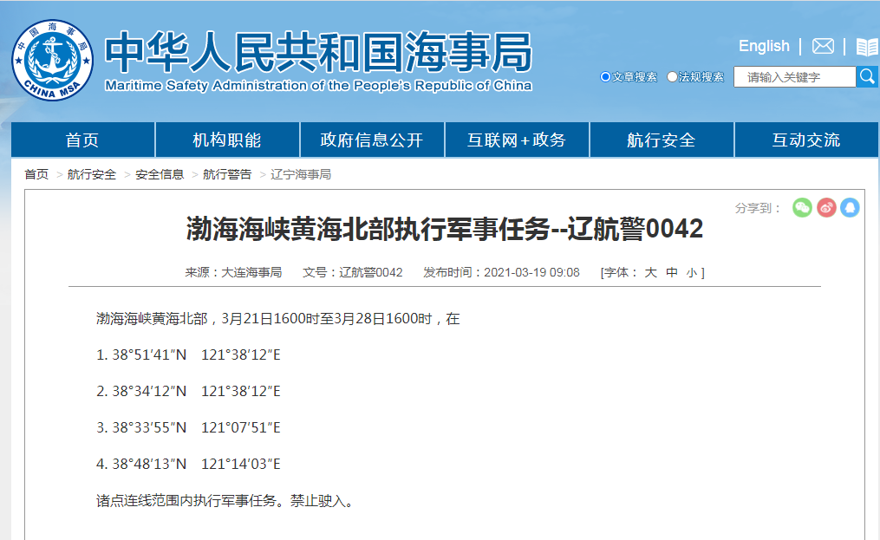Image resolution: width=880 pixels, height=540 pixels.
Task: Set font size to 大
Action: tap(650, 272)
